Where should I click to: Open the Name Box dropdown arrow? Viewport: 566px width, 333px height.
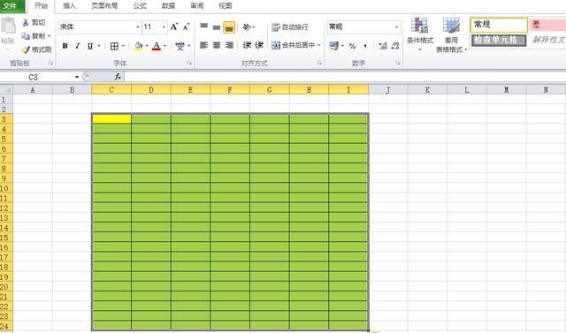[x=77, y=77]
